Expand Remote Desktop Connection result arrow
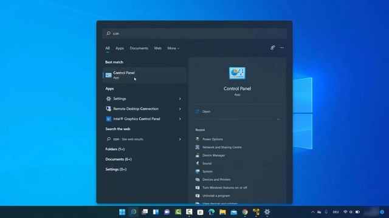The height and width of the screenshot is (218, 389). pyautogui.click(x=180, y=109)
